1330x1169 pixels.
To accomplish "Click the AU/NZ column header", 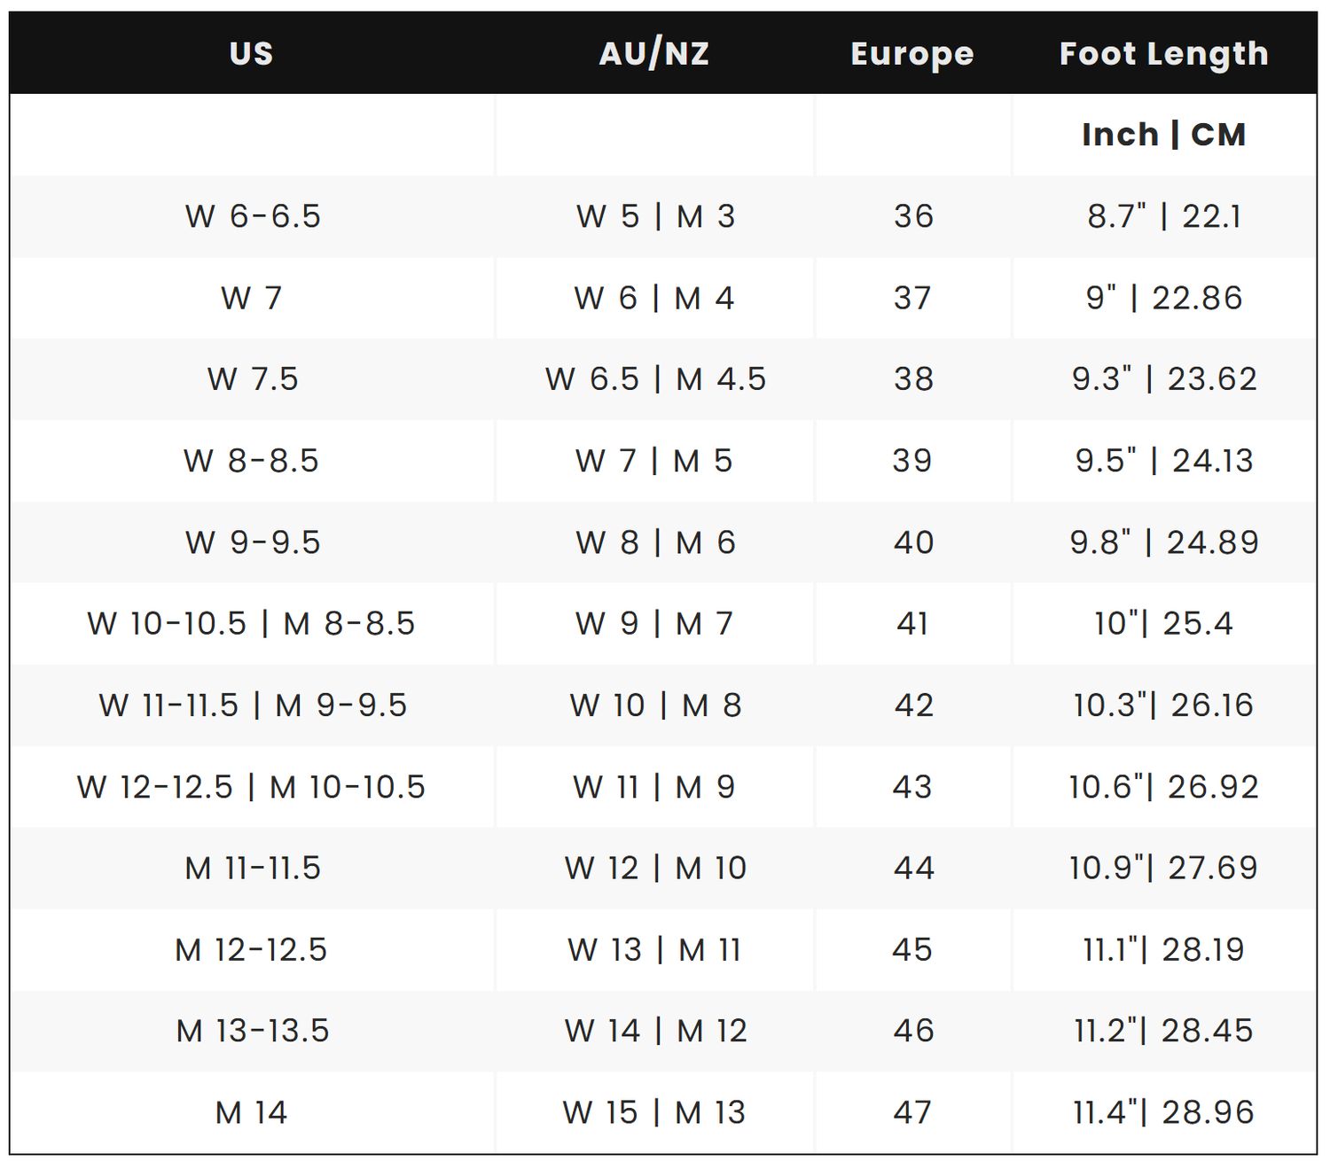I will (654, 54).
